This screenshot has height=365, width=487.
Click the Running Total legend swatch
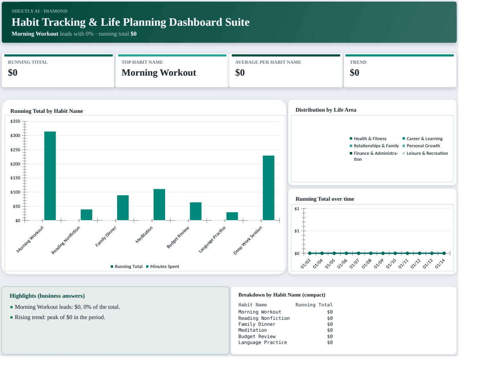click(x=112, y=267)
